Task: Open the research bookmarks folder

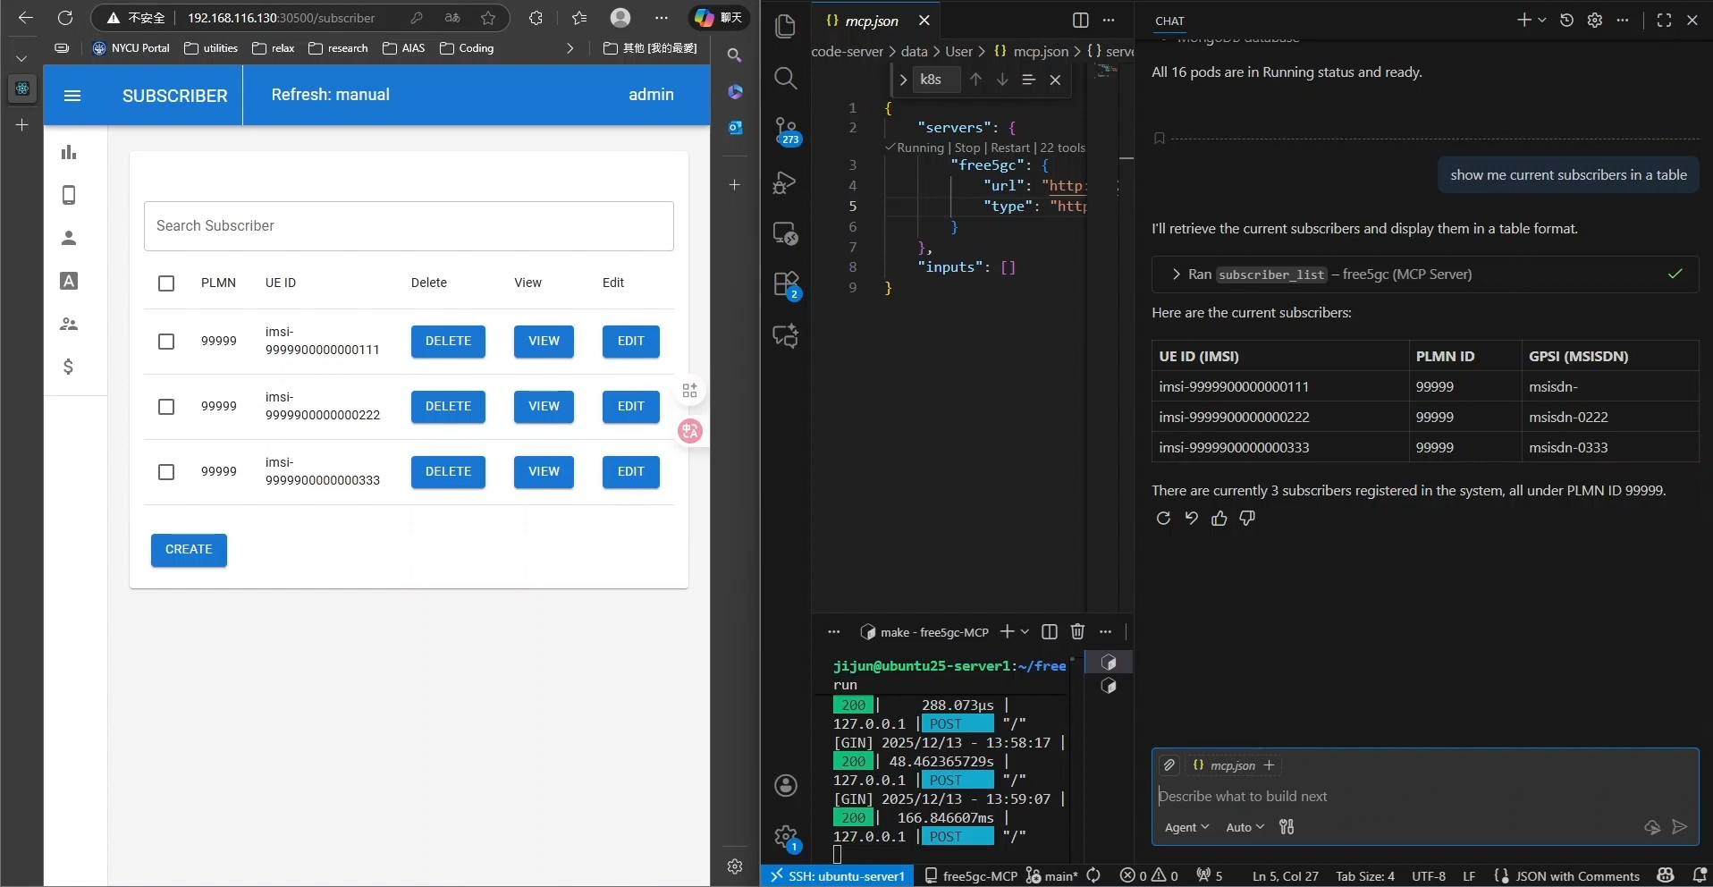Action: pos(338,48)
